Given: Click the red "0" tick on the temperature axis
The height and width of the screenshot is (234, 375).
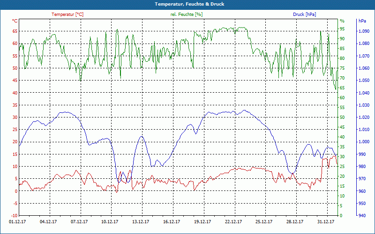Looking at the screenshot, I should [x=16, y=191].
